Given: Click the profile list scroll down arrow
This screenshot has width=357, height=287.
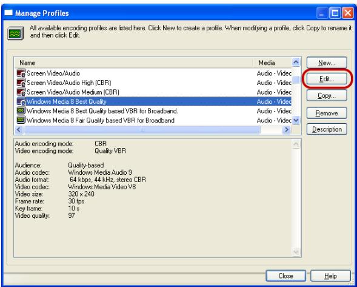Looking at the screenshot, I should tap(296, 120).
